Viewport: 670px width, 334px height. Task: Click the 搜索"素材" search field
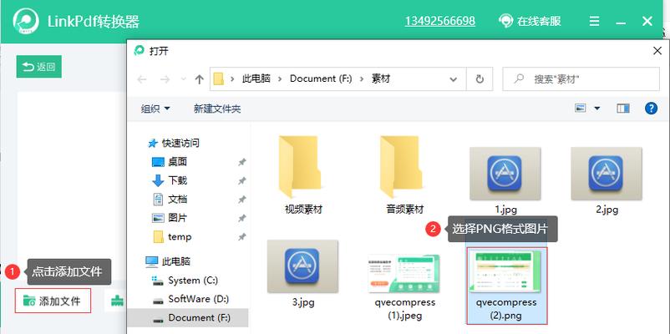581,79
